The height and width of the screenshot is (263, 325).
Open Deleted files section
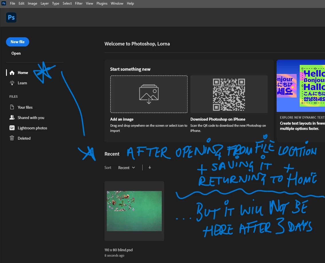click(24, 138)
